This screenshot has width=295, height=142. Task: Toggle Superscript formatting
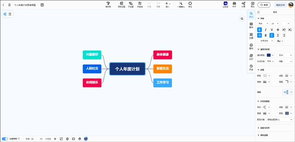[284, 30]
